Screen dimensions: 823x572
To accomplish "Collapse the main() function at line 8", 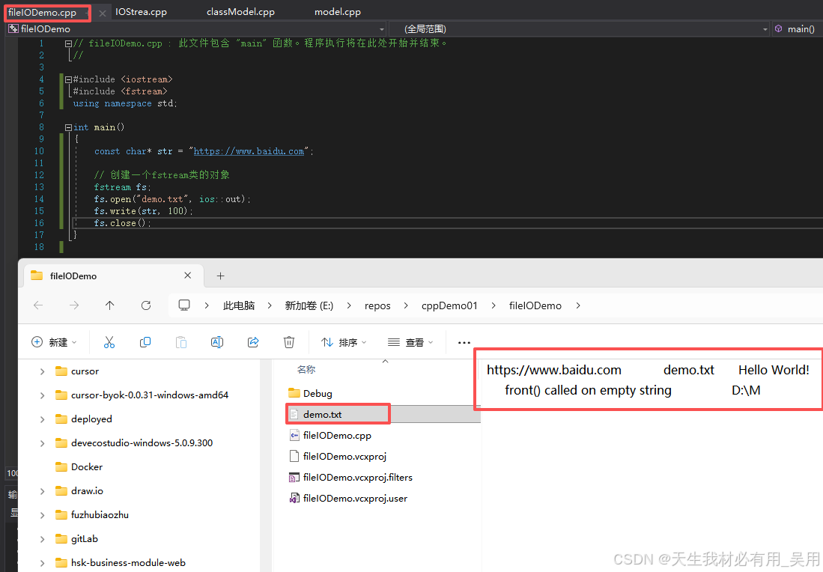I will click(68, 127).
